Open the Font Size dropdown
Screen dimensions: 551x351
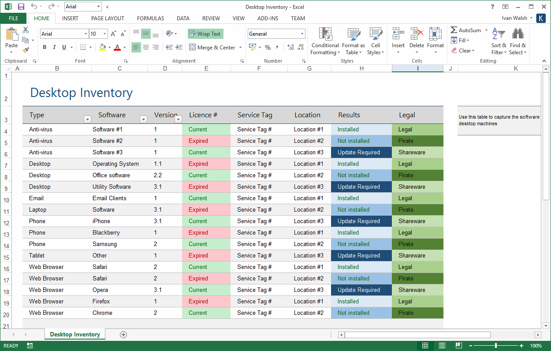[104, 34]
